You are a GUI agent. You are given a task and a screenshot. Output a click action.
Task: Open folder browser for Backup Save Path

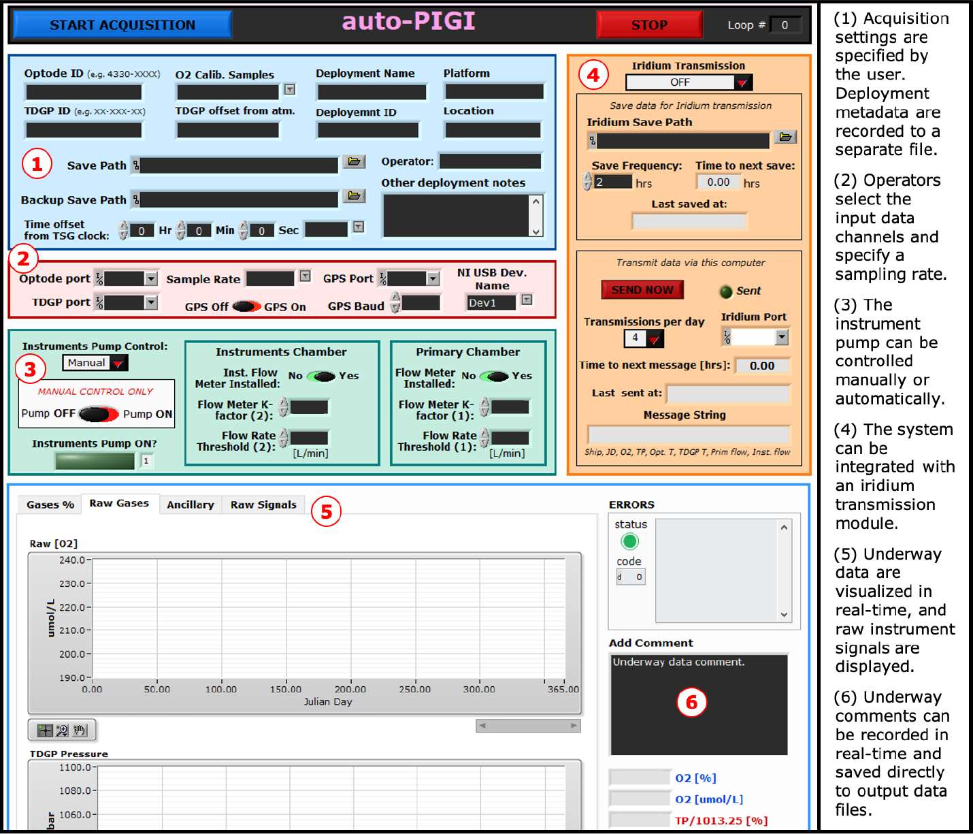tap(354, 196)
